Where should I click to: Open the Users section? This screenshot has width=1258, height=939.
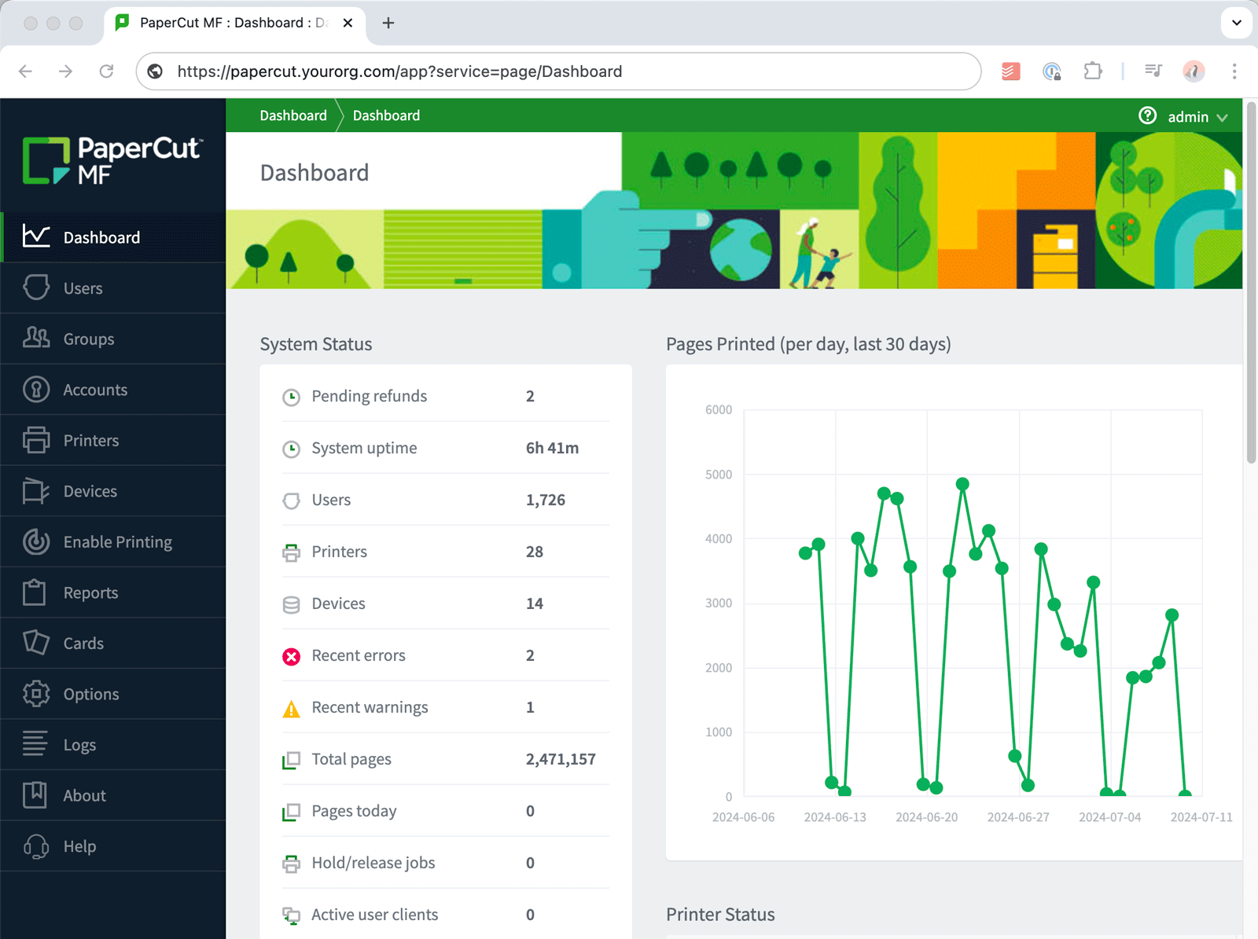click(x=113, y=288)
